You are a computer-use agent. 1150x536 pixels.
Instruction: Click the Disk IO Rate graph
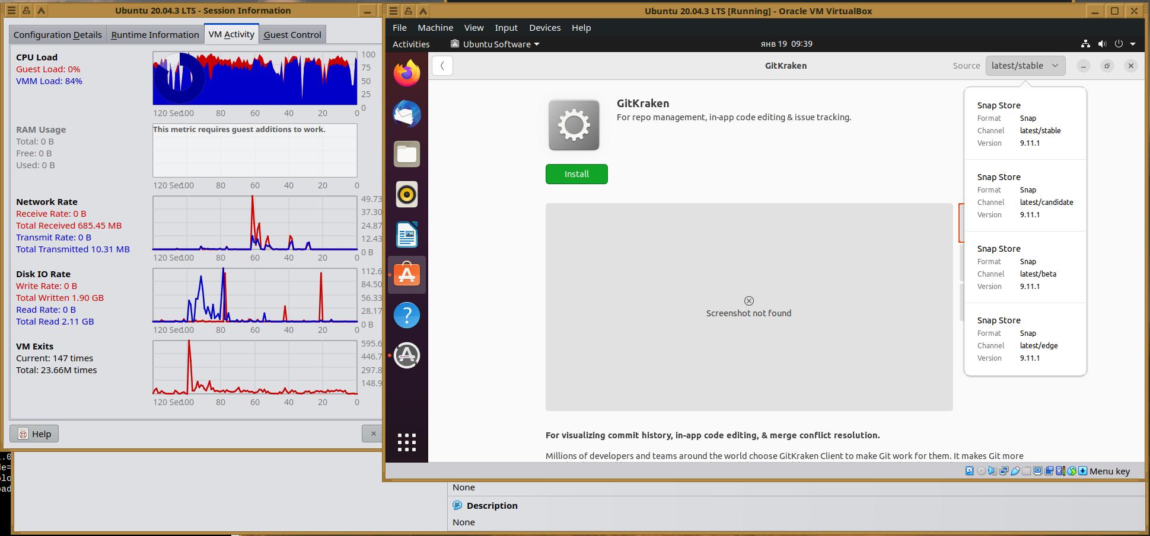(x=255, y=295)
